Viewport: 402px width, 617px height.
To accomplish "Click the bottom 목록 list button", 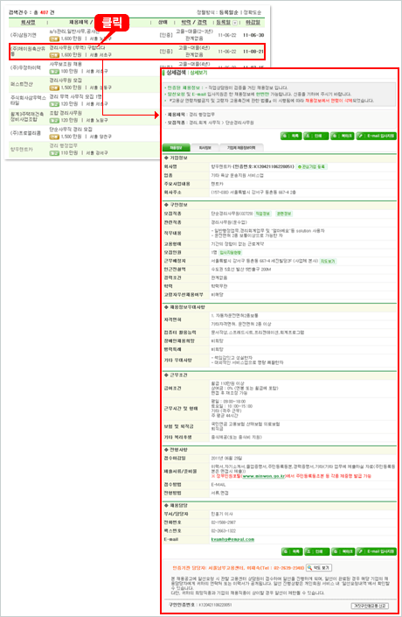I will point(292,551).
